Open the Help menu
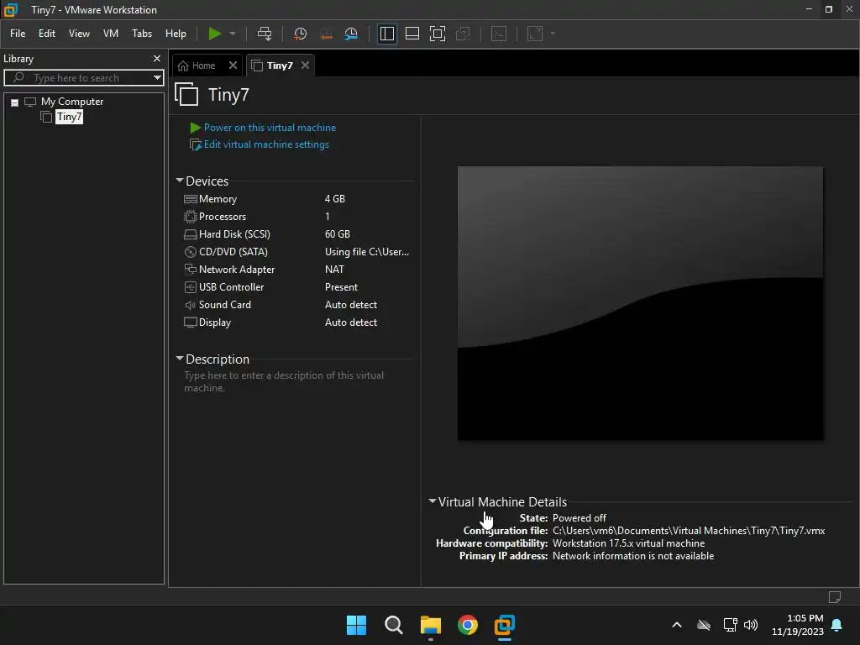This screenshot has width=860, height=645. point(176,34)
